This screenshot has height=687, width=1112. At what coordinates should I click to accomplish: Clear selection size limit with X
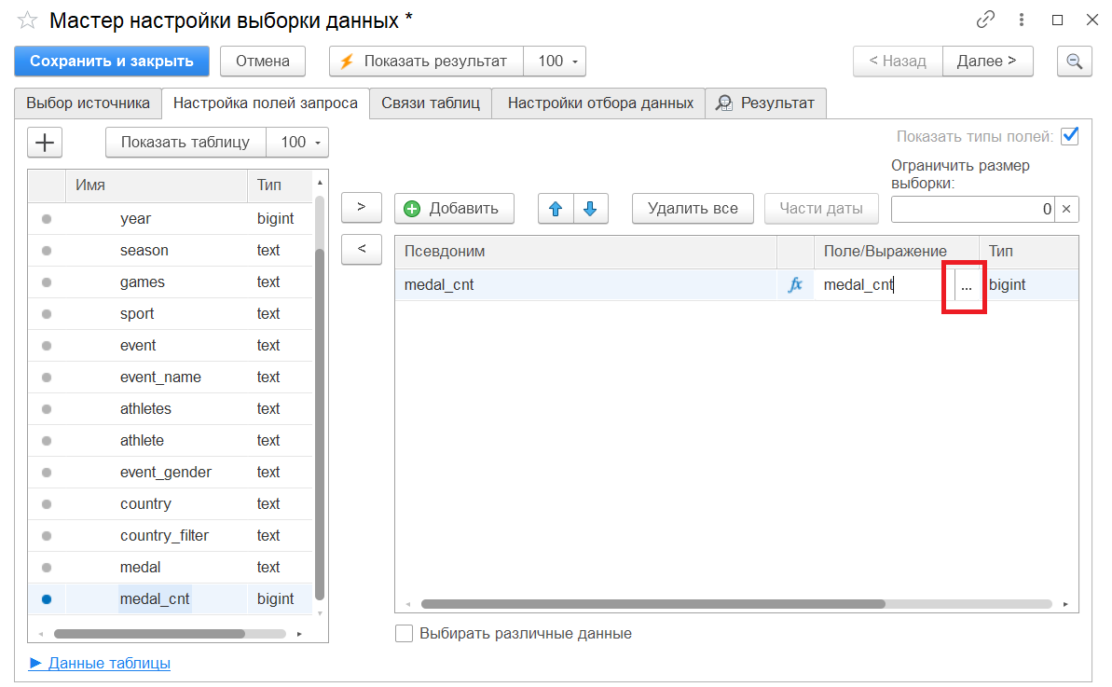pyautogui.click(x=1067, y=210)
